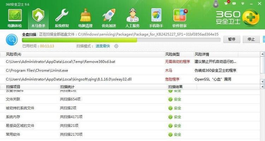Select the 系统内存 scan row
Viewport: 265px width, 141px height.
coord(130,117)
